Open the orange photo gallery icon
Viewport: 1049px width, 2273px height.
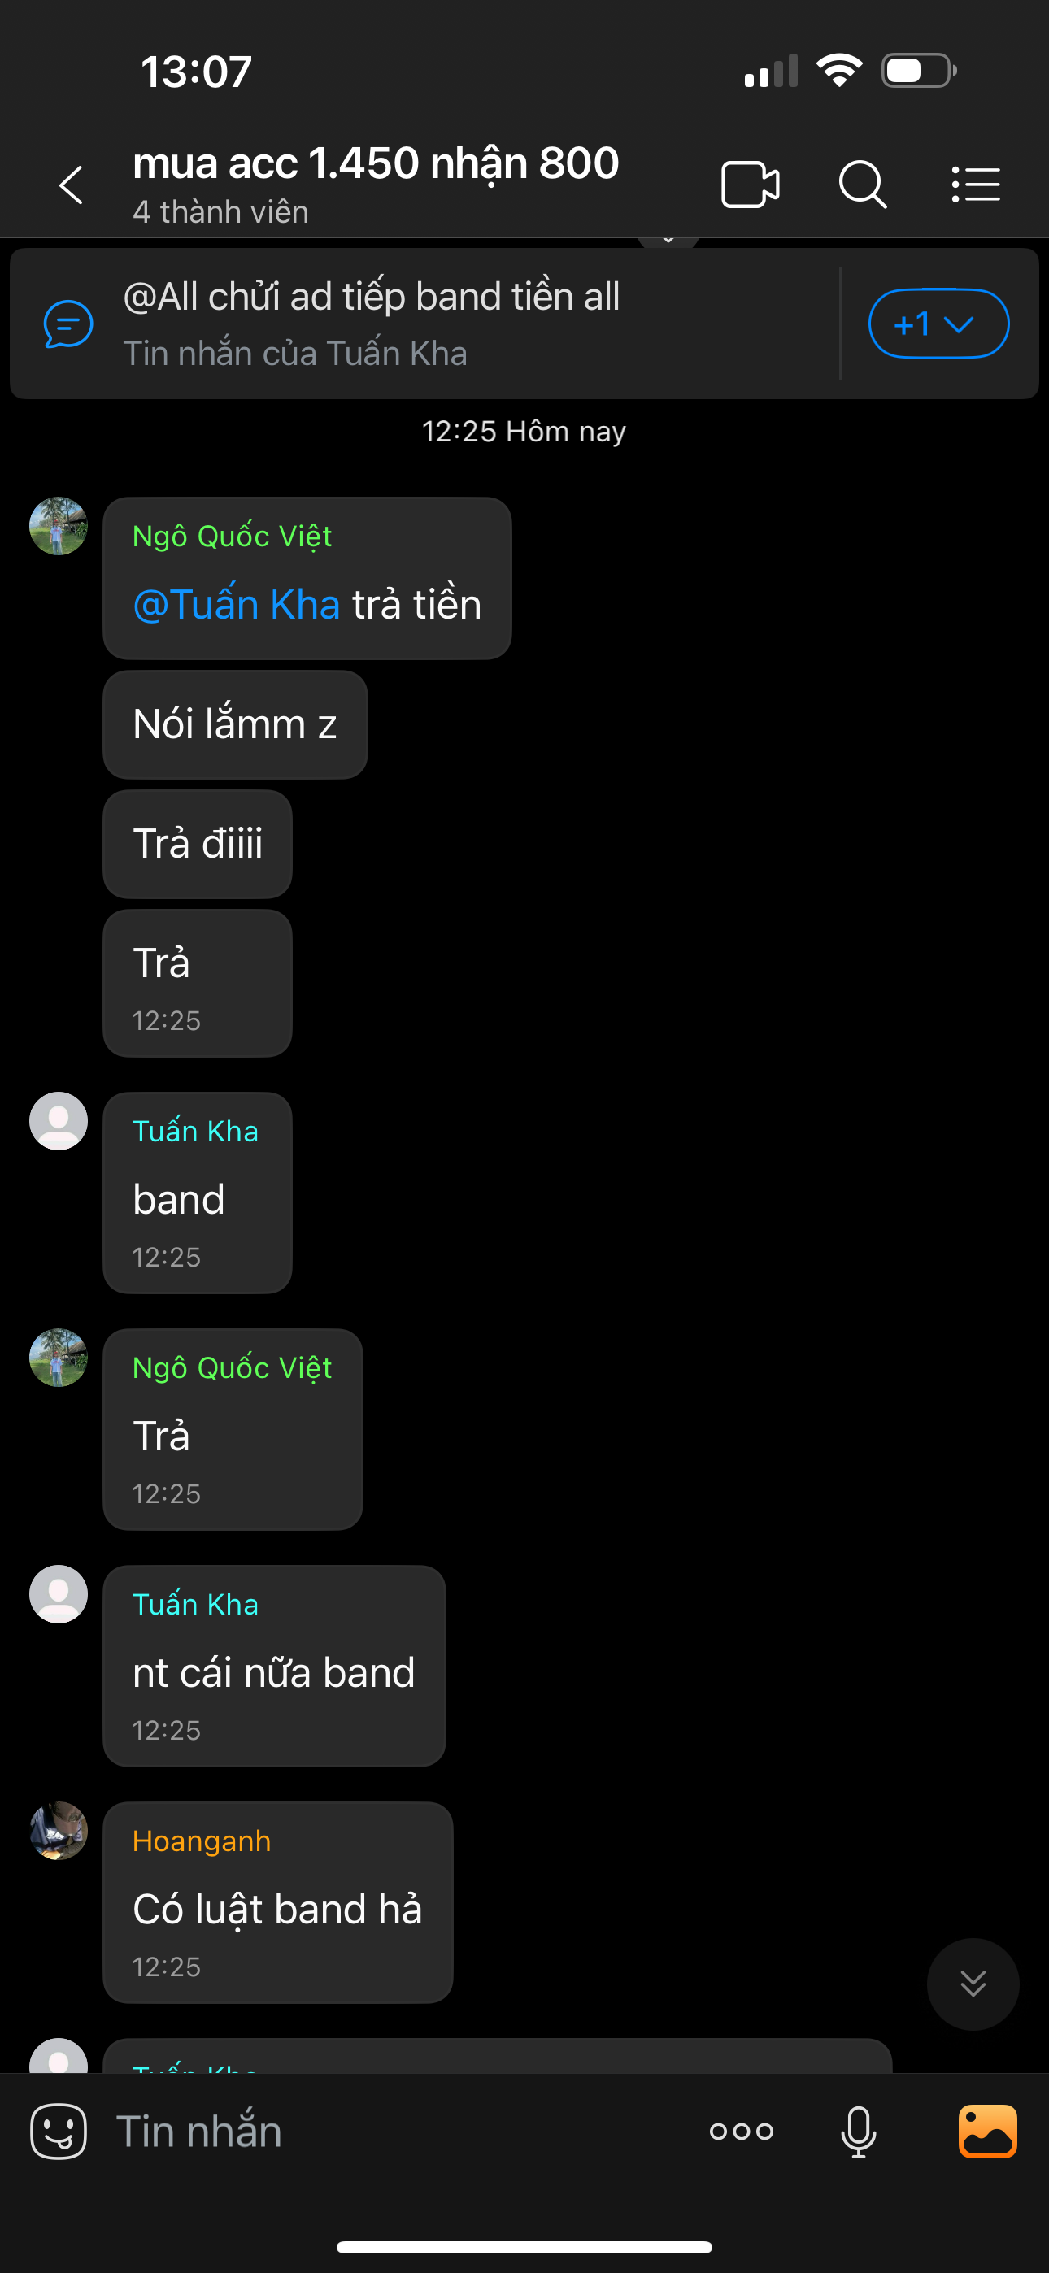[987, 2131]
